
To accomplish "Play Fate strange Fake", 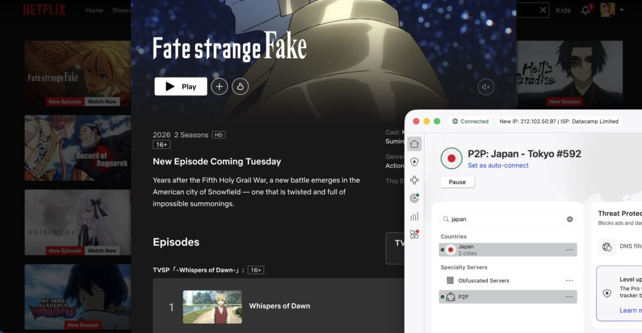I will coord(181,86).
